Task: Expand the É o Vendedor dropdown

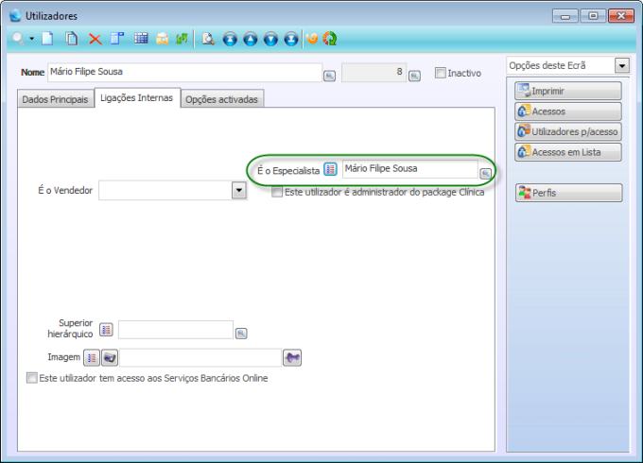Action: 239,190
